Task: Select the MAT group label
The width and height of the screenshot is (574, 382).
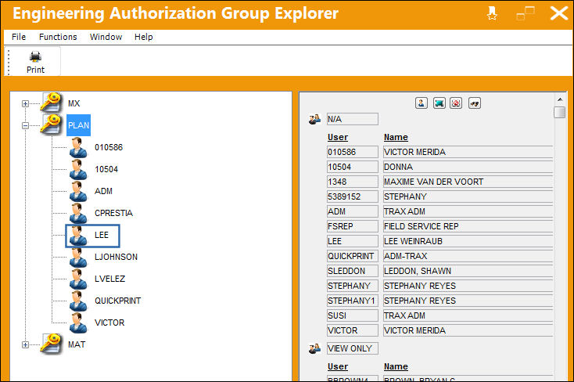Action: 77,344
